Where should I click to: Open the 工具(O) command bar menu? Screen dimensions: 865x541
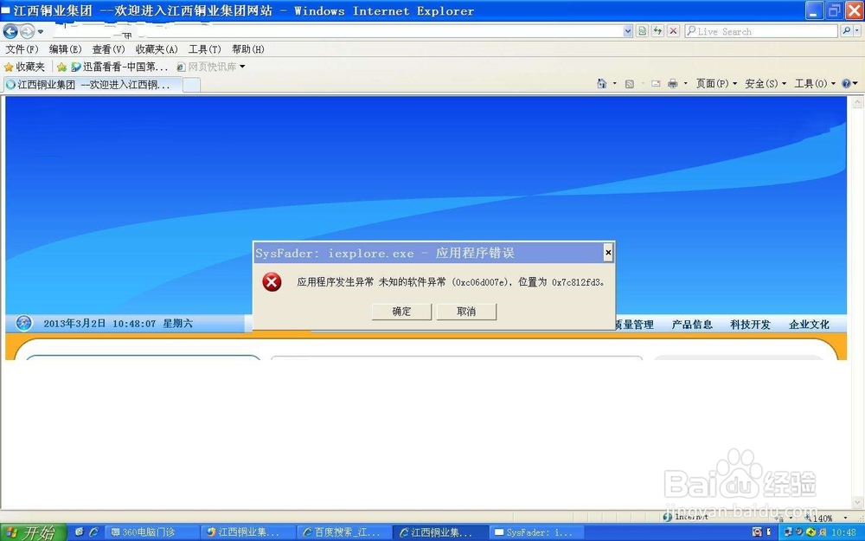[814, 84]
